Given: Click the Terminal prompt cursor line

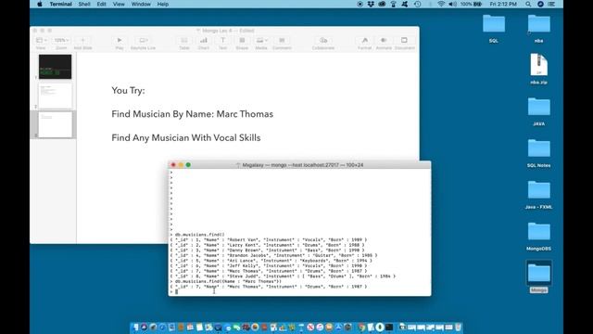Looking at the screenshot, I should pyautogui.click(x=299, y=292).
